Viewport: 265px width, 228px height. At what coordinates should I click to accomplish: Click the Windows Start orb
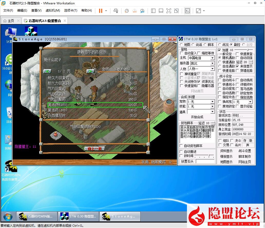pyautogui.click(x=8, y=216)
